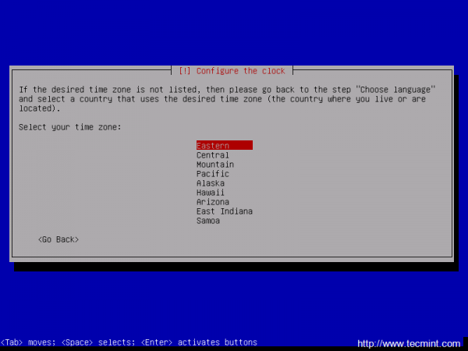Click the instruction line starting If the desired
Image resolution: width=468 pixels, height=351 pixels.
(x=227, y=90)
